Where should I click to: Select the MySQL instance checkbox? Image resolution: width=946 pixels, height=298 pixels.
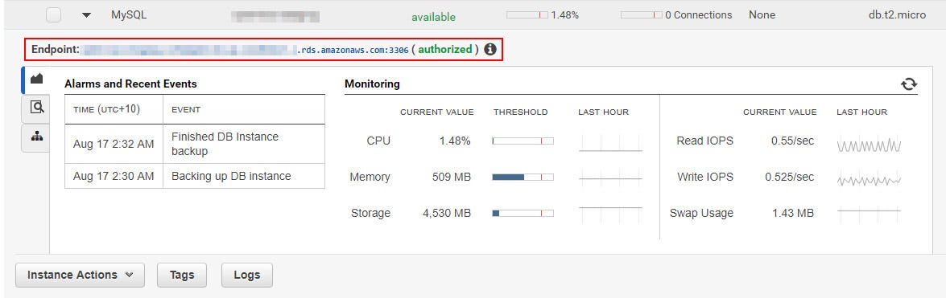click(x=54, y=15)
